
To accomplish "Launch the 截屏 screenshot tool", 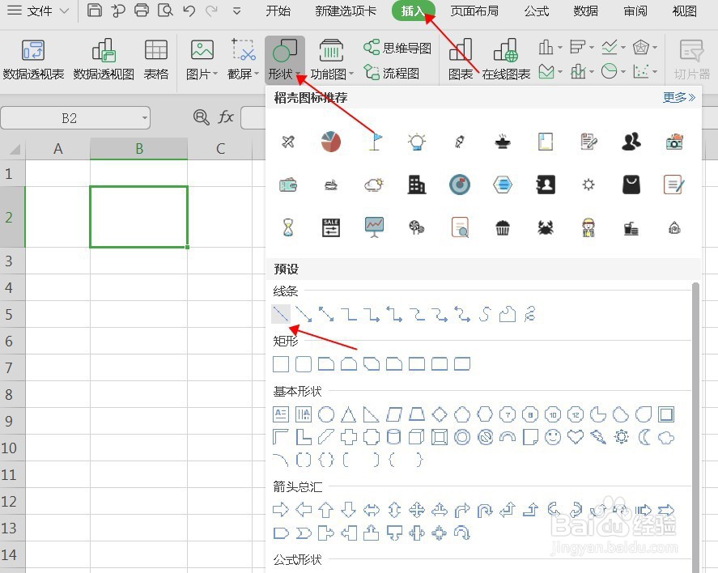I will (240, 58).
